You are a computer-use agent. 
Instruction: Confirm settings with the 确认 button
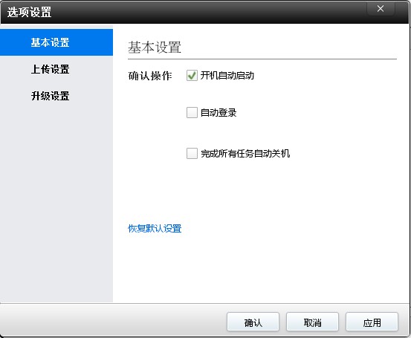[x=253, y=322]
